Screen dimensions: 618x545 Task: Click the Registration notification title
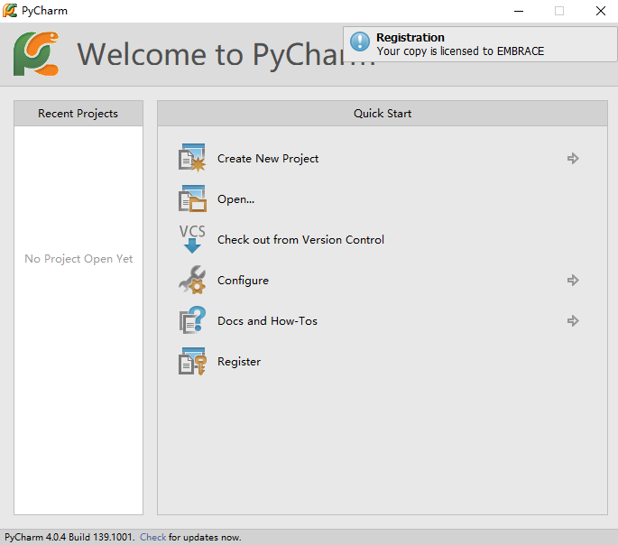(410, 37)
